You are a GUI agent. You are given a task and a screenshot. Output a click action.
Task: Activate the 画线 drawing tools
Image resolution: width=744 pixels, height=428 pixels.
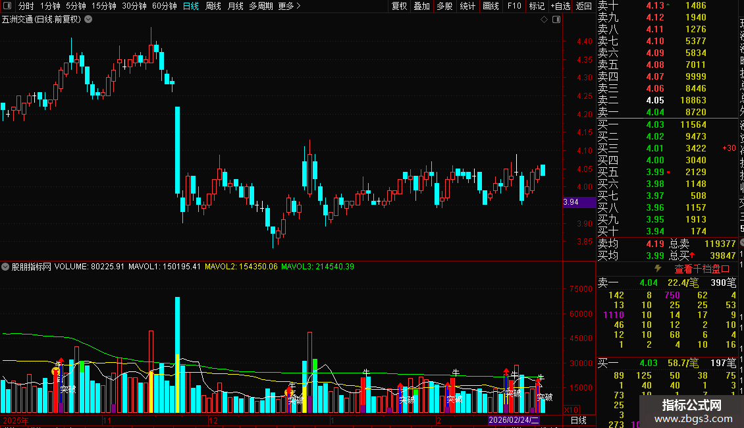coord(491,6)
